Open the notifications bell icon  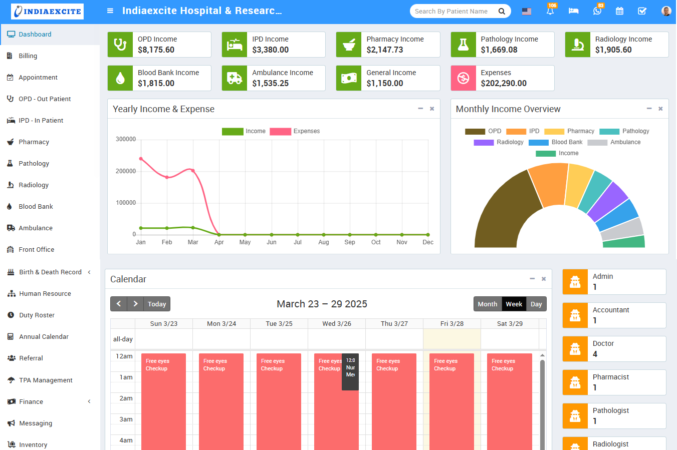[x=550, y=11]
